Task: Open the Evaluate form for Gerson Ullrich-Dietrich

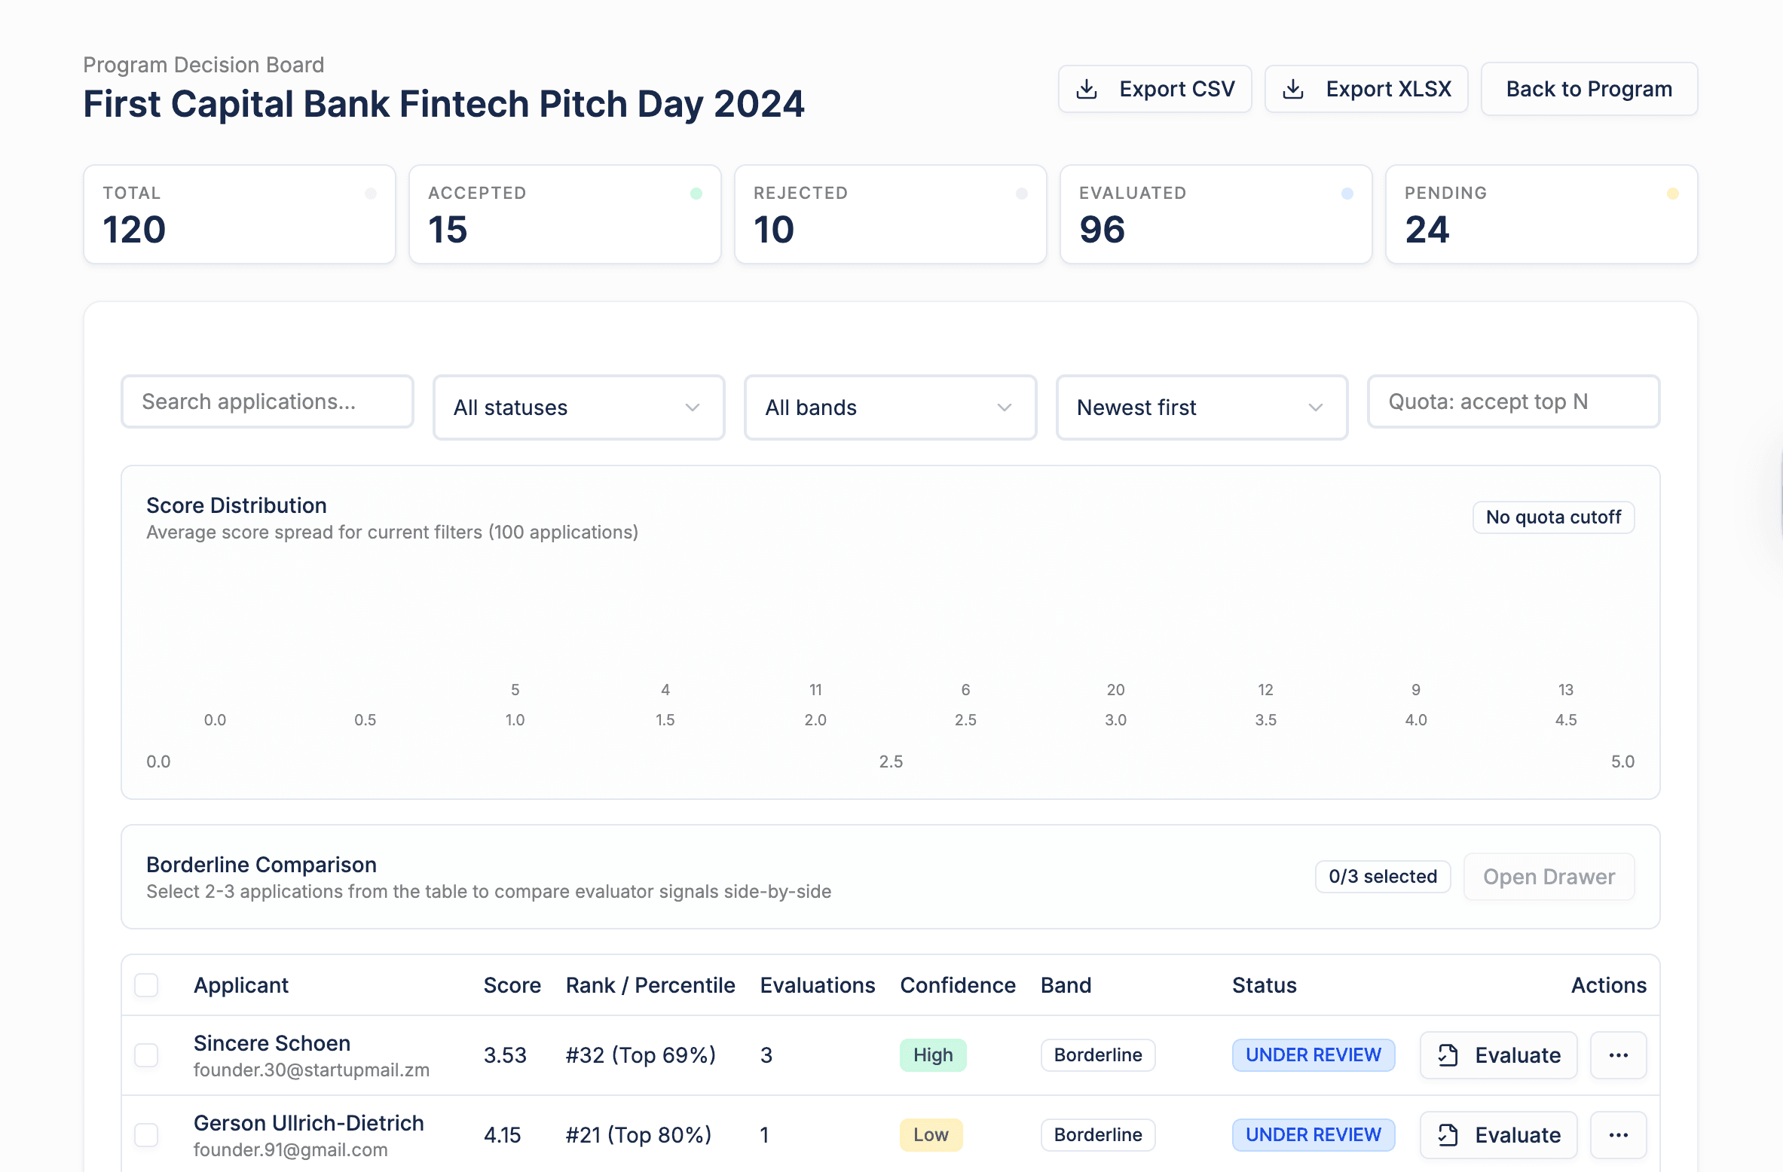Action: pos(1498,1134)
